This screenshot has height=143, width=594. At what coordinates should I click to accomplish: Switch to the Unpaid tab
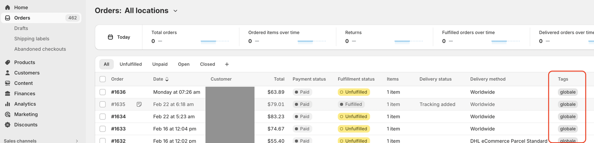[160, 64]
